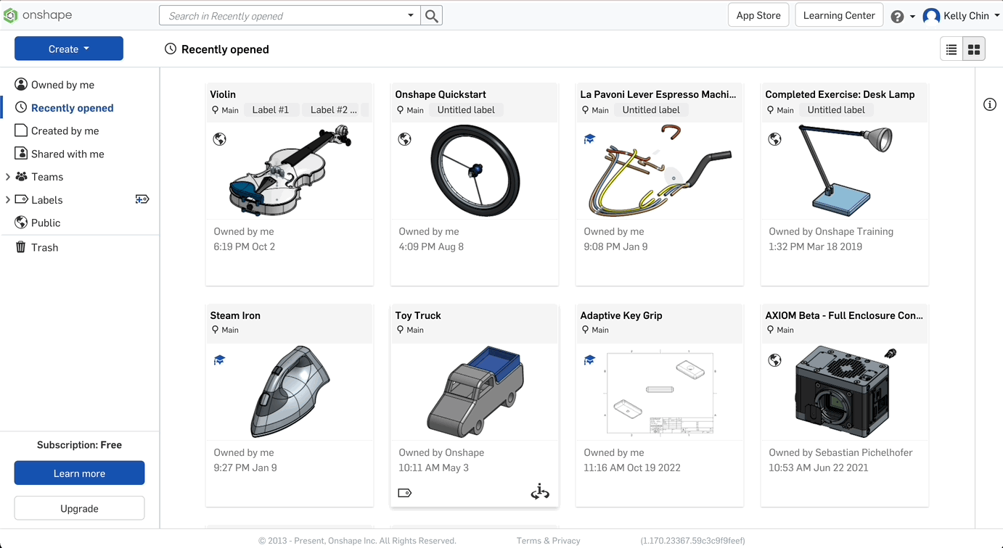The image size is (1003, 548).
Task: Click the Steam Iron title
Action: point(235,315)
